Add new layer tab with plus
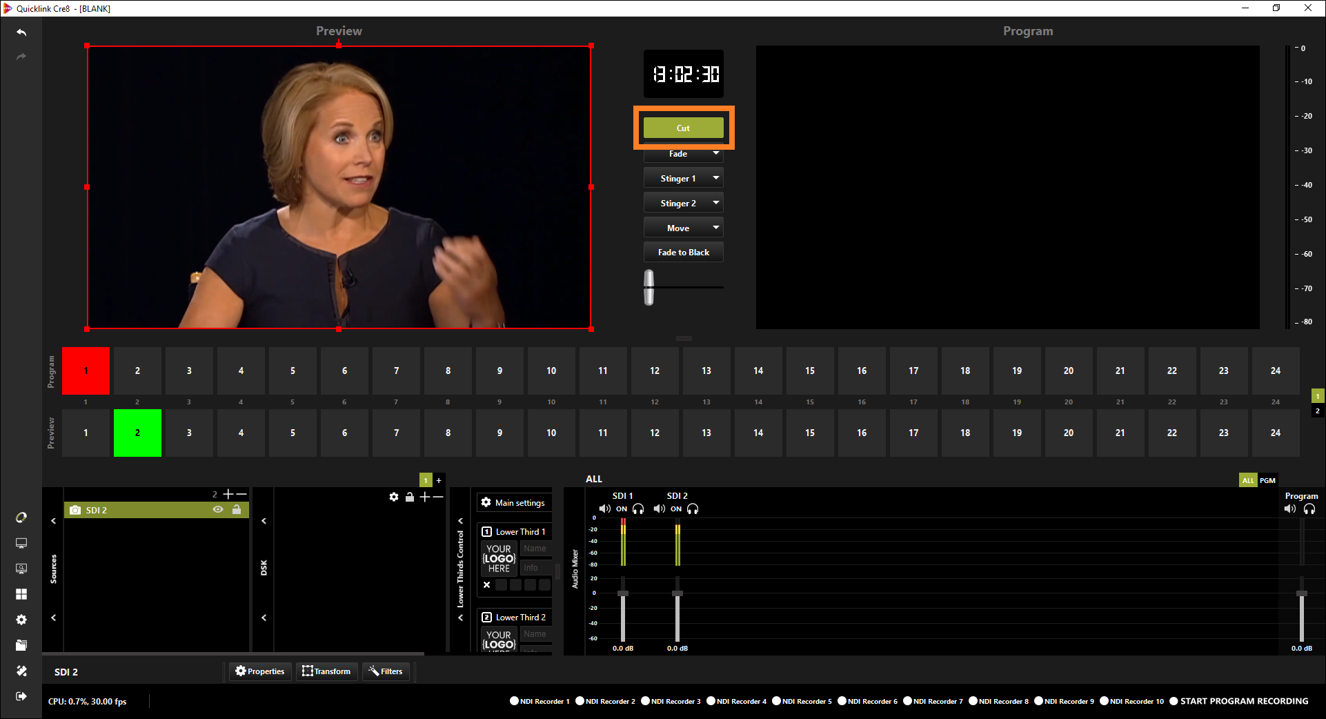 439,480
